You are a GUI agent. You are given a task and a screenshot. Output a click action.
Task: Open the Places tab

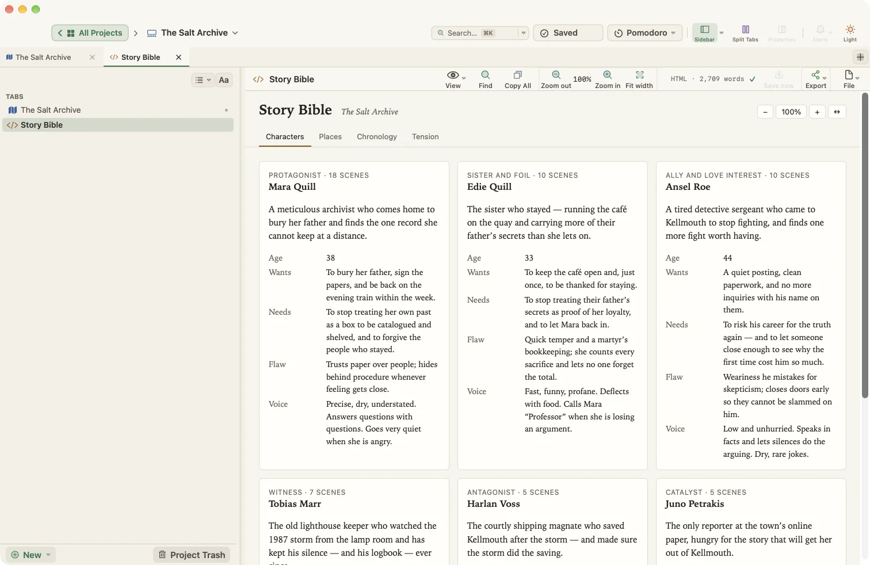[x=330, y=137]
